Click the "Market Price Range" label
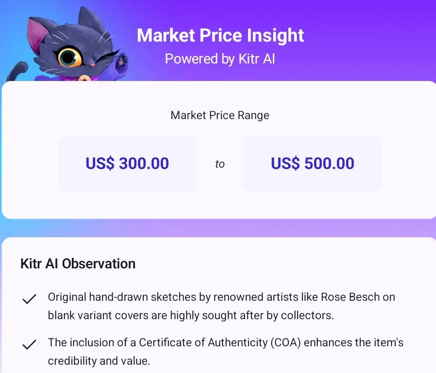This screenshot has height=373, width=436. 220,115
